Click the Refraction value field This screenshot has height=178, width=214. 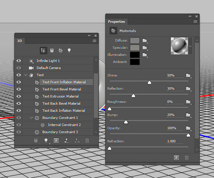[174, 141]
